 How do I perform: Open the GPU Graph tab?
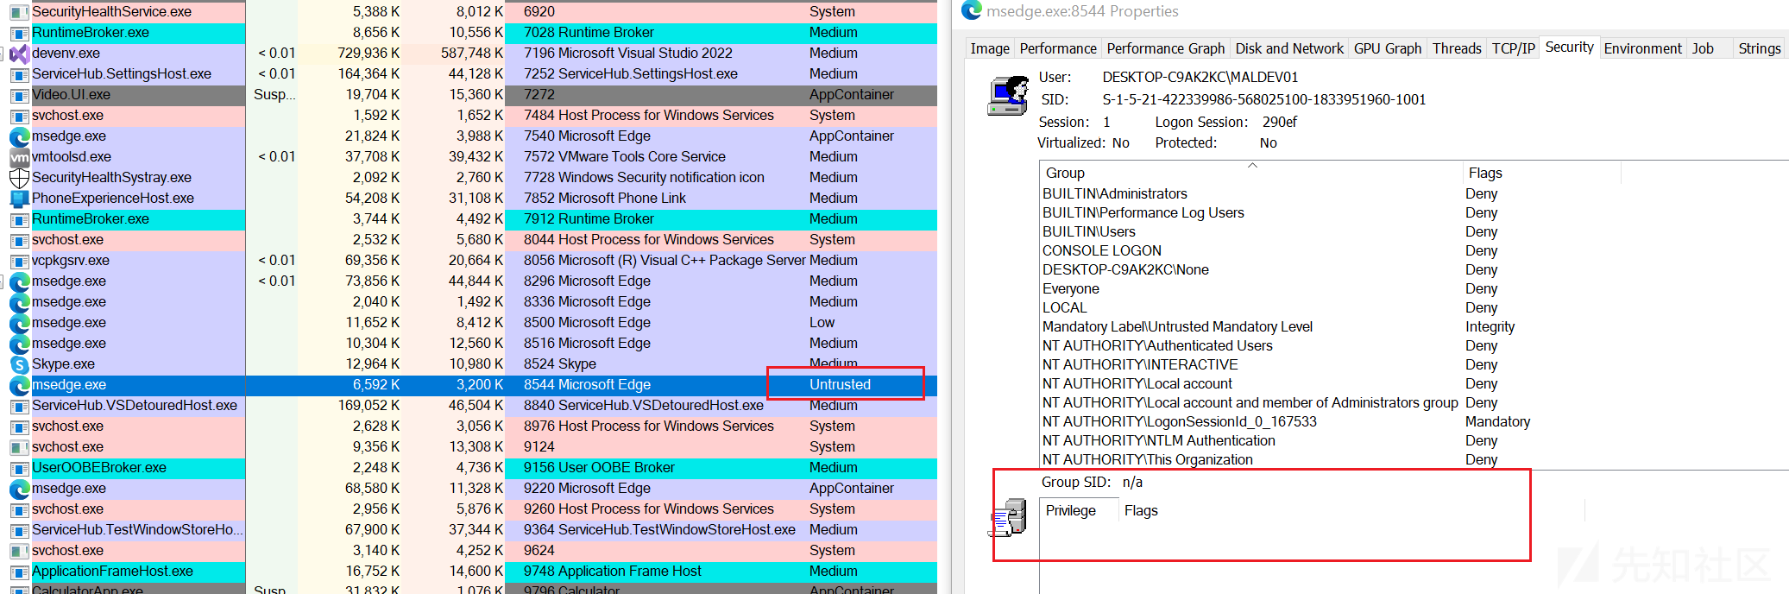tap(1388, 48)
